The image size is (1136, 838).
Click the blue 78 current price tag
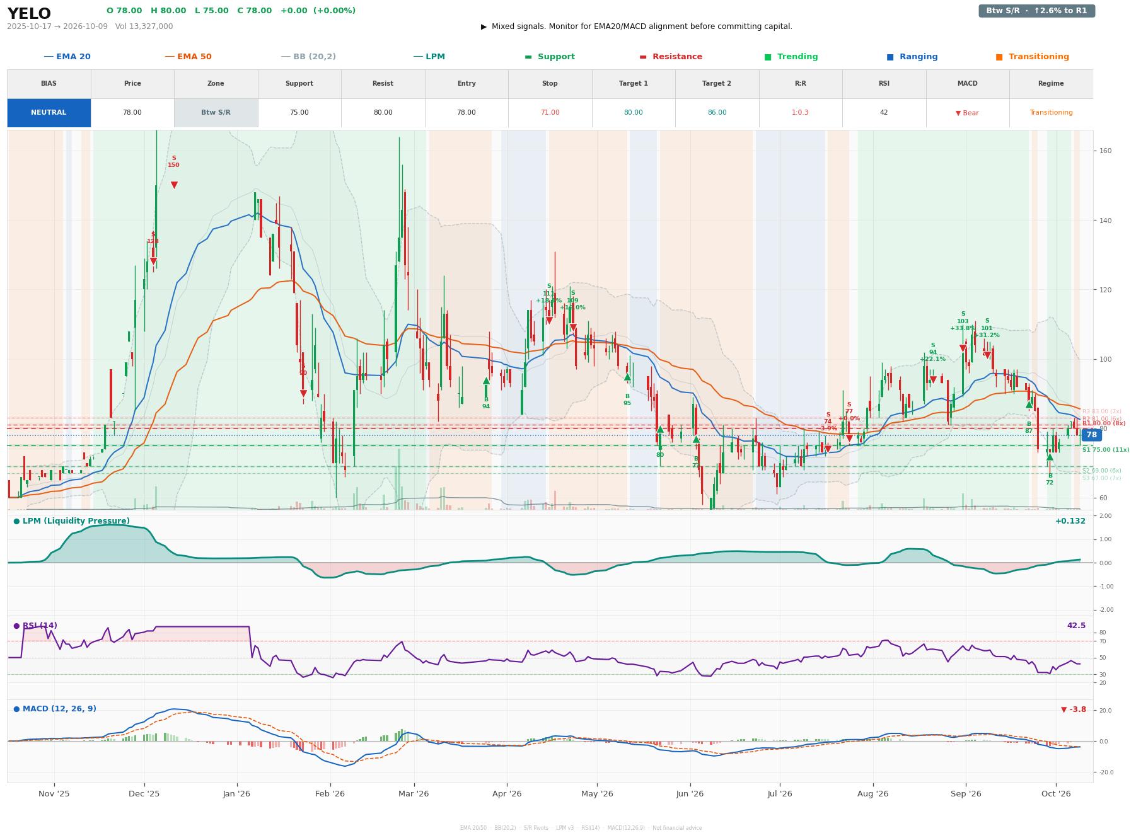tap(1091, 435)
